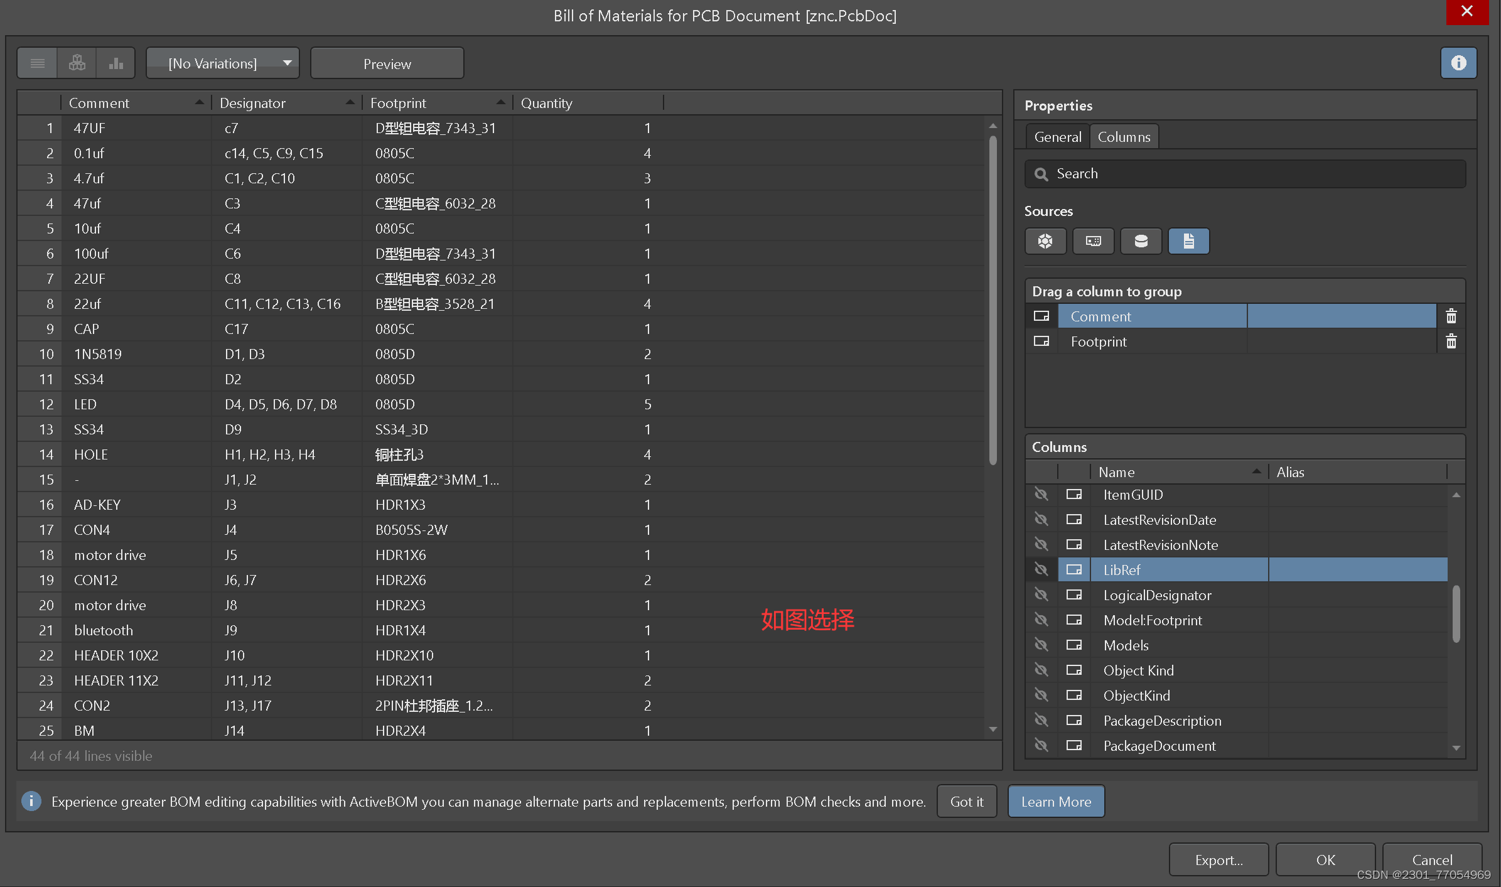Delete Footprint grouping with trash icon
Image resolution: width=1501 pixels, height=887 pixels.
coord(1451,341)
